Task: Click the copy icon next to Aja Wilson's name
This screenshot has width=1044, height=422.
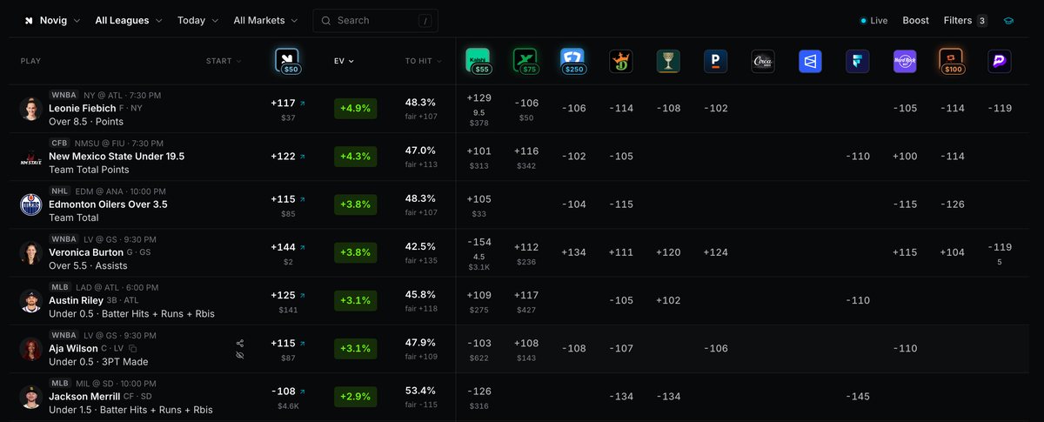Action: click(133, 349)
